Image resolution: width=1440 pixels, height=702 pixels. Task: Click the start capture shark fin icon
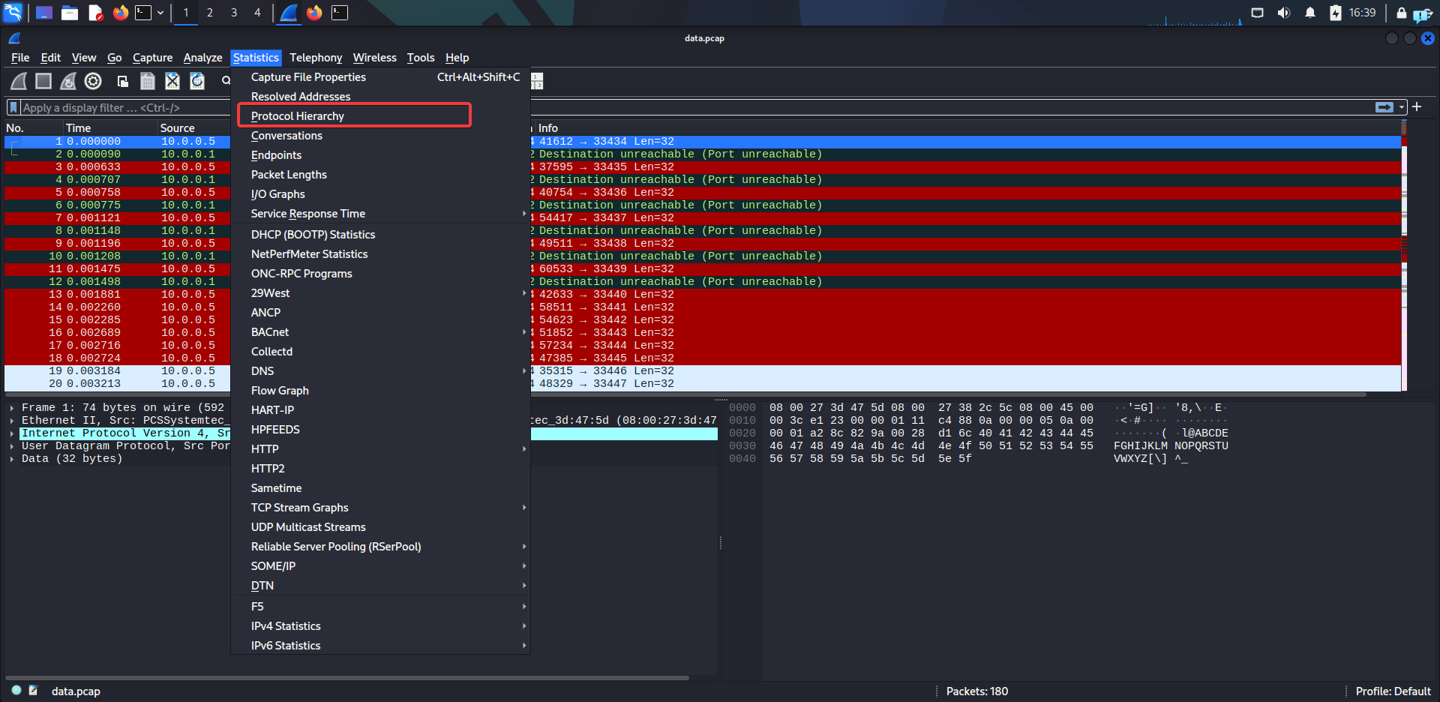click(x=19, y=81)
